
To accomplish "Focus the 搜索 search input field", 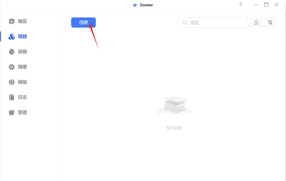I will point(213,23).
